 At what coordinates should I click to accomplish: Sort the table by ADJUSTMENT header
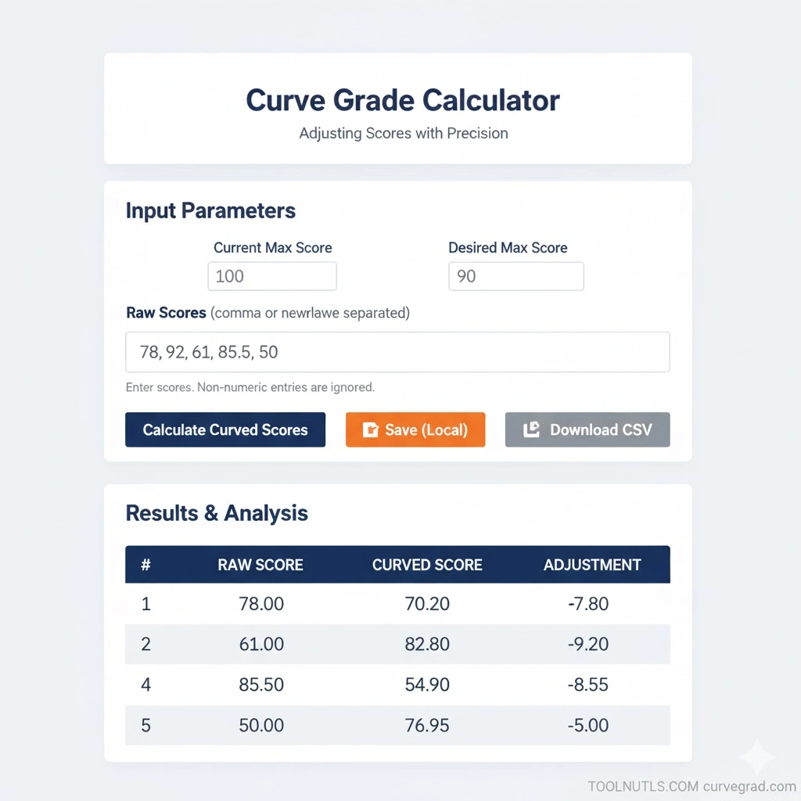pos(592,565)
